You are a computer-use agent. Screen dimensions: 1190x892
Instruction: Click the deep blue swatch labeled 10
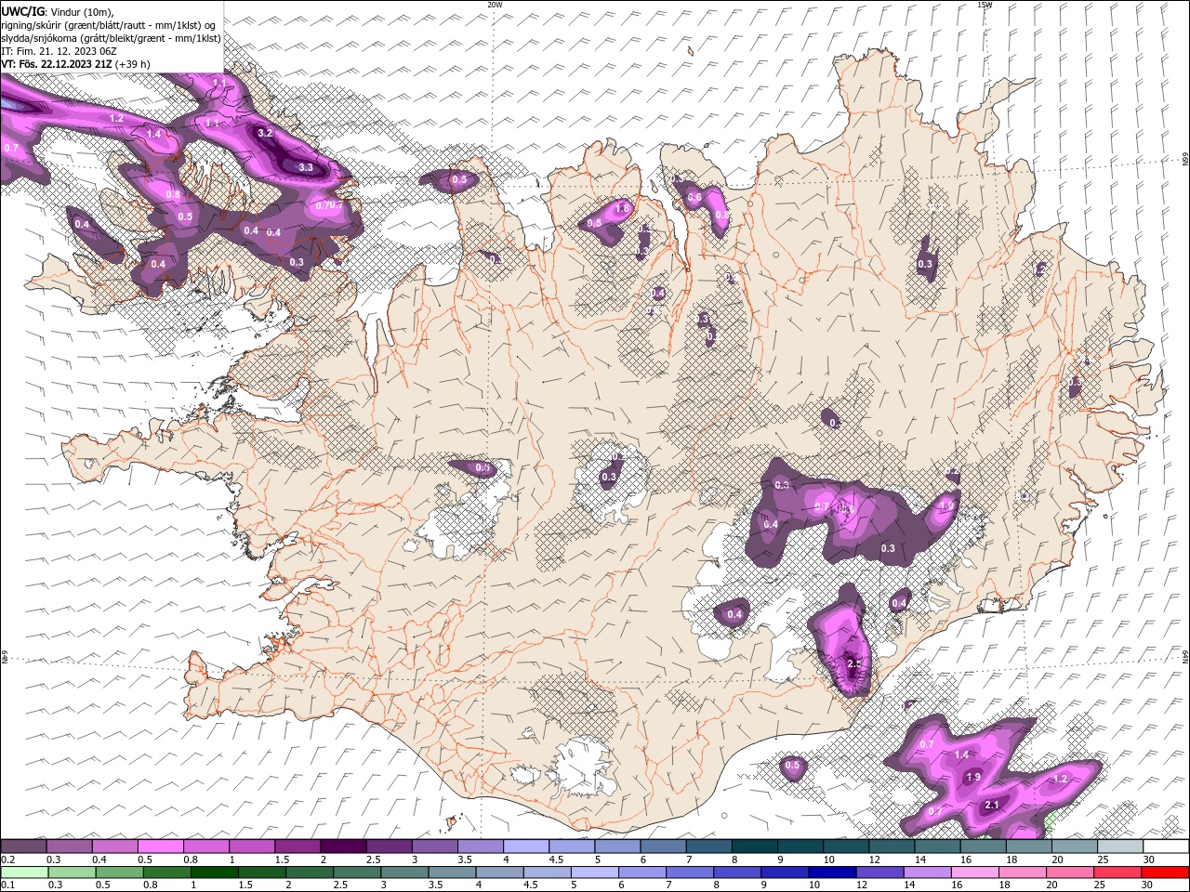(832, 872)
